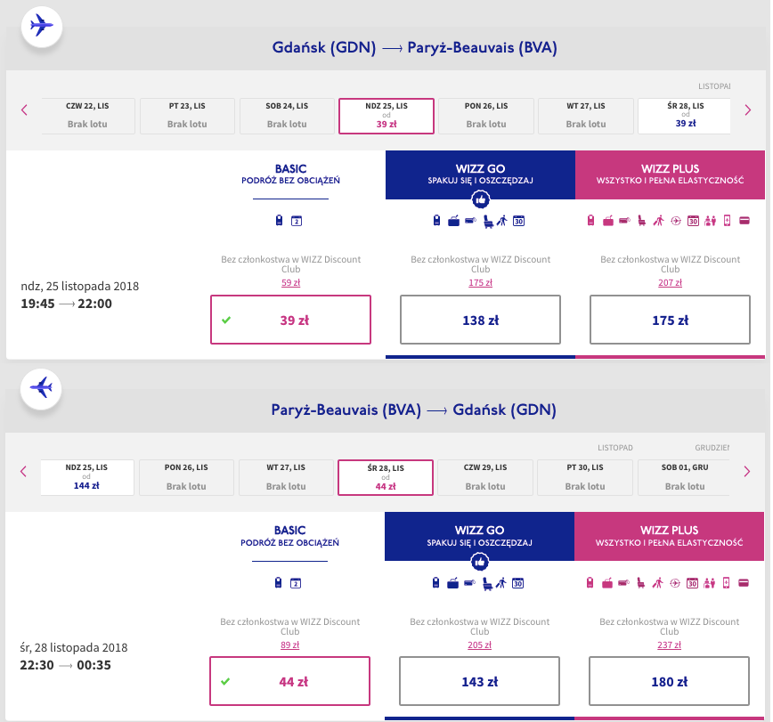The image size is (773, 722).
Task: Click thumbs-up badge on return WIZZ GO
Action: coord(480,562)
